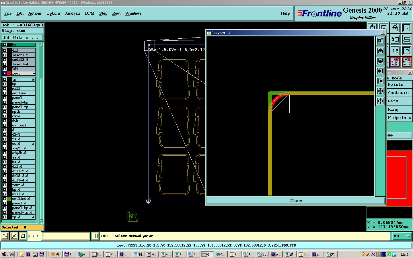Click Popview pan right icon
This screenshot has width=413, height=258.
point(380,81)
